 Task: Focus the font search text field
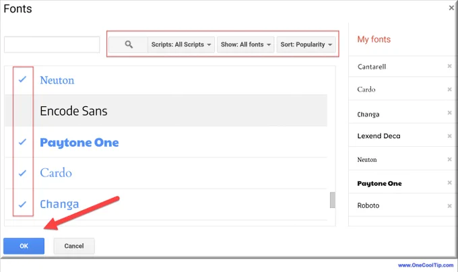pos(52,44)
